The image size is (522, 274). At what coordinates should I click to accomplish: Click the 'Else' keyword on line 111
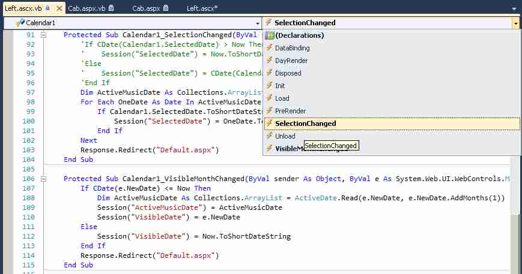pyautogui.click(x=89, y=227)
